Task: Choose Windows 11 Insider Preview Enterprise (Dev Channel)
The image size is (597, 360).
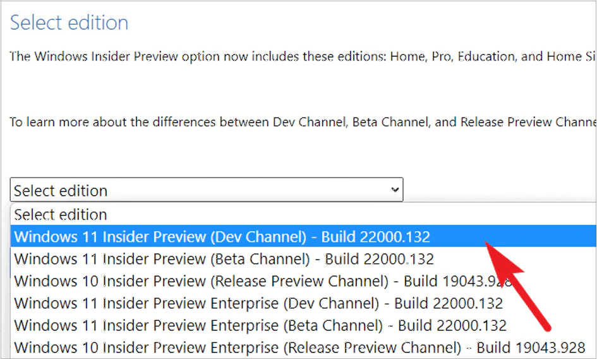Action: (303, 303)
